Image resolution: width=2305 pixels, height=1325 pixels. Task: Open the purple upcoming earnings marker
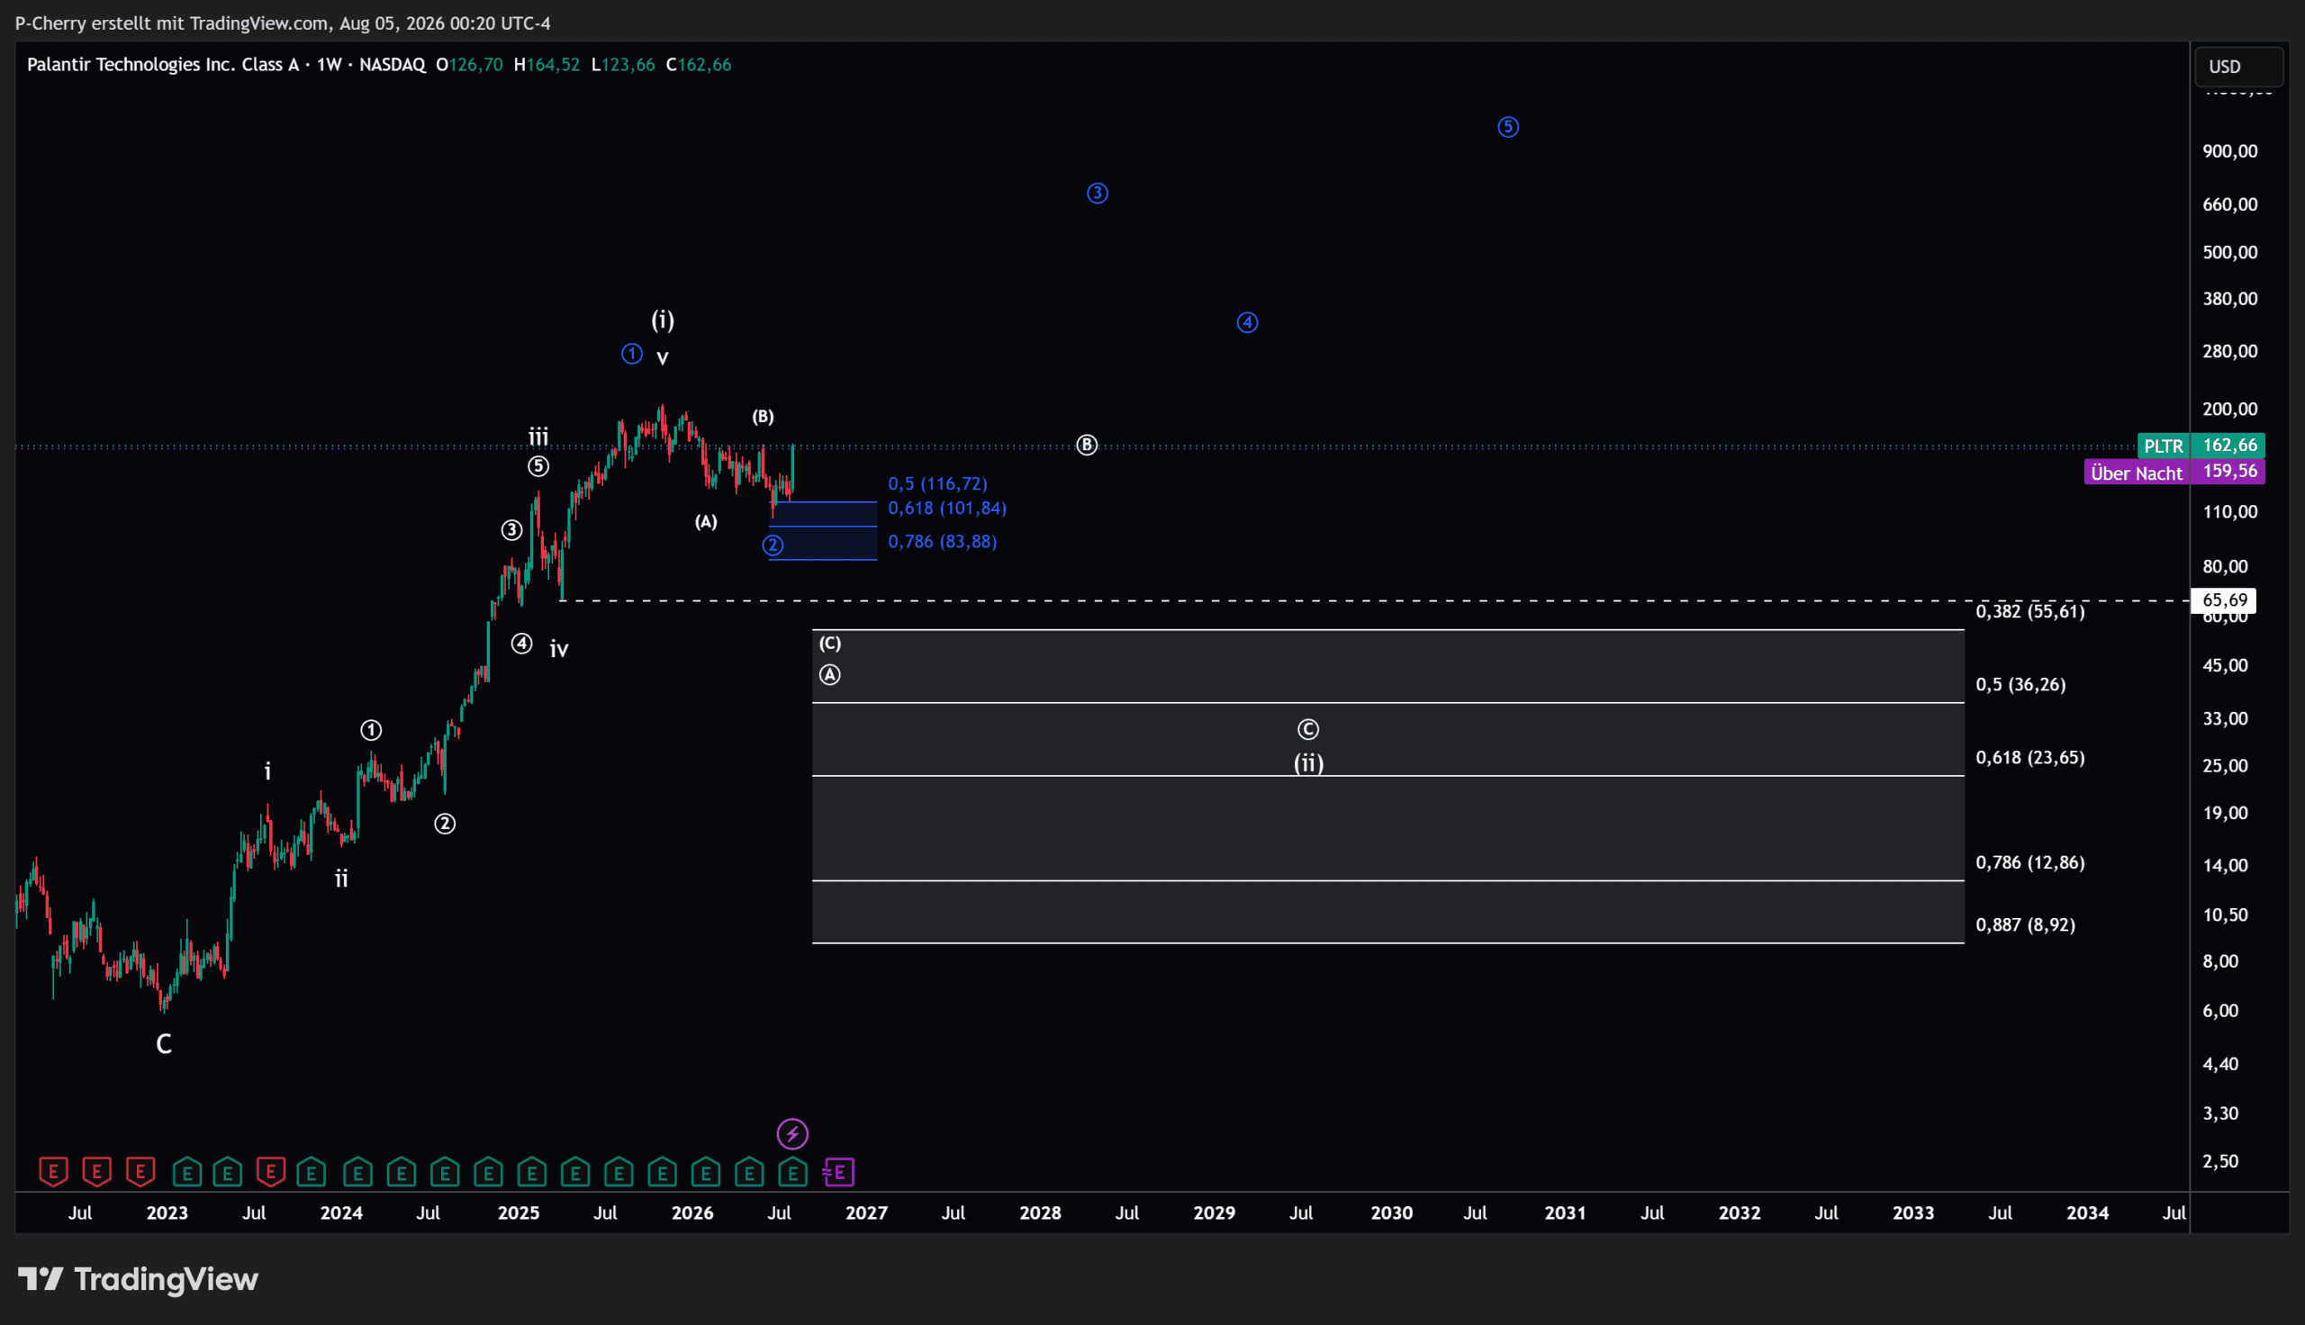point(838,1172)
